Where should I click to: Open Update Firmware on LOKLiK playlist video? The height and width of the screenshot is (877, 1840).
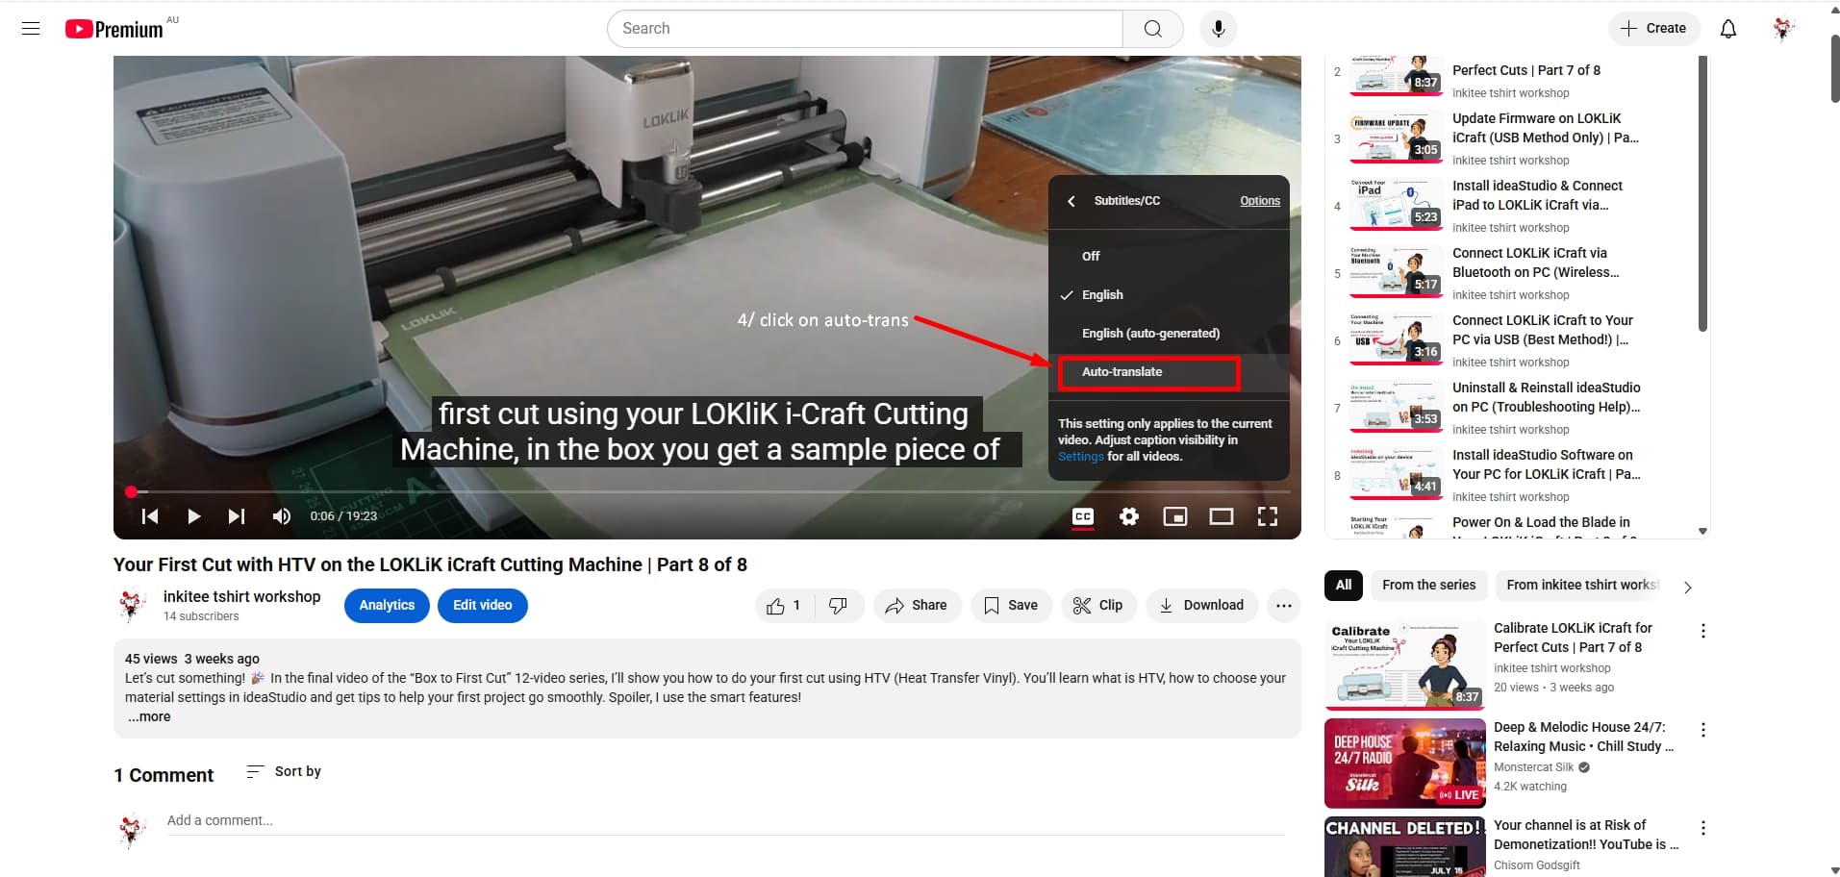pyautogui.click(x=1545, y=128)
